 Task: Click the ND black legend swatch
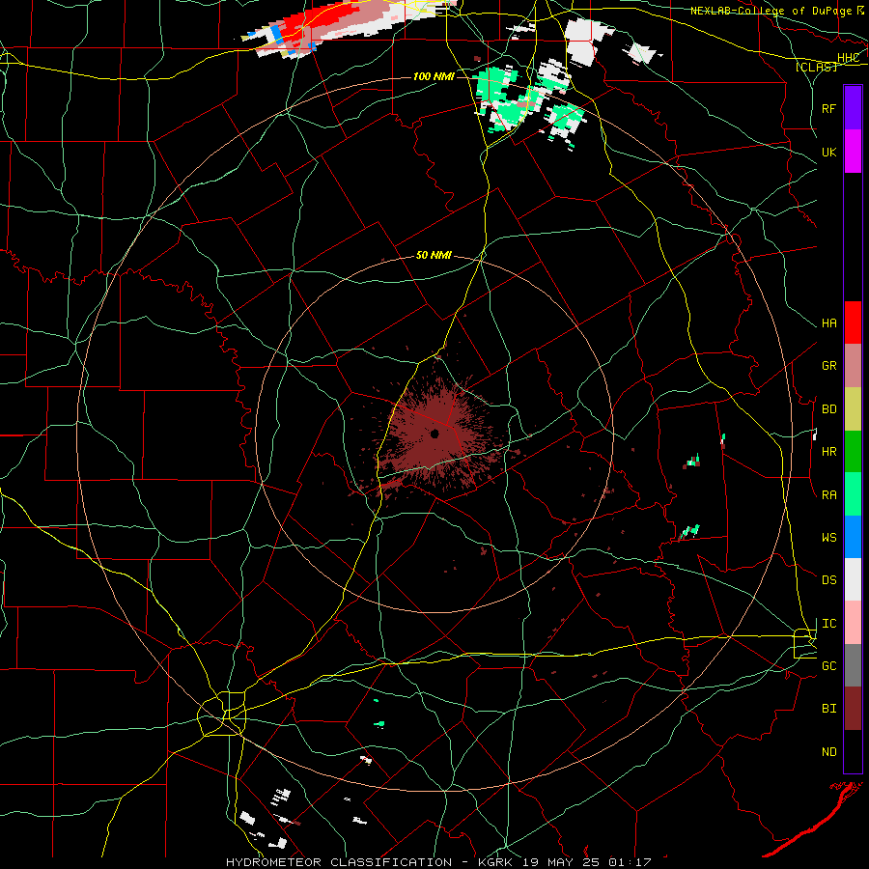(x=853, y=751)
